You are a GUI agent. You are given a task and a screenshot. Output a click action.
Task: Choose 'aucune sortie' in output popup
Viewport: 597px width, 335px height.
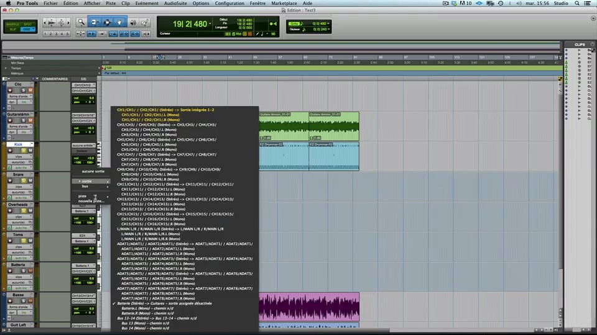pyautogui.click(x=93, y=171)
